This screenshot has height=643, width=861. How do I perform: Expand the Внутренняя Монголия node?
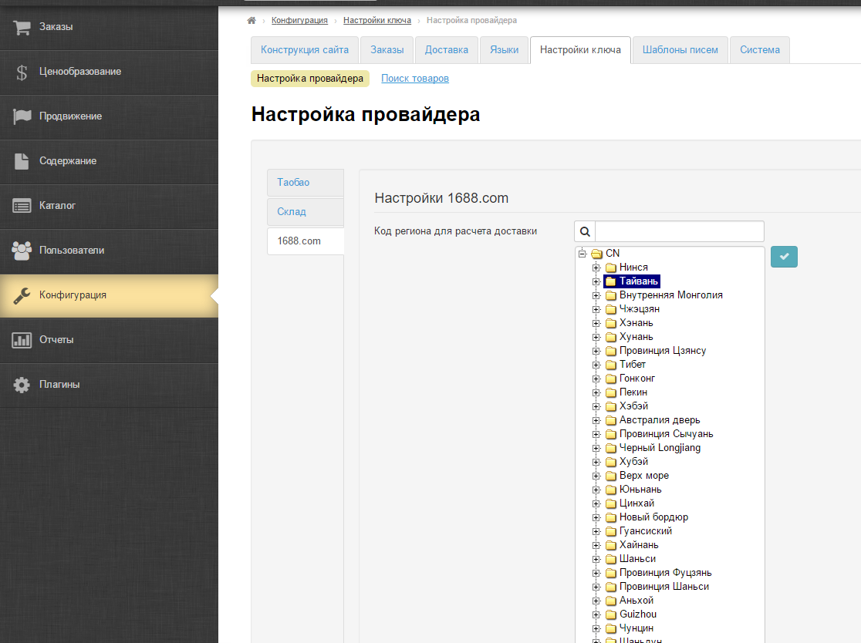pyautogui.click(x=596, y=295)
